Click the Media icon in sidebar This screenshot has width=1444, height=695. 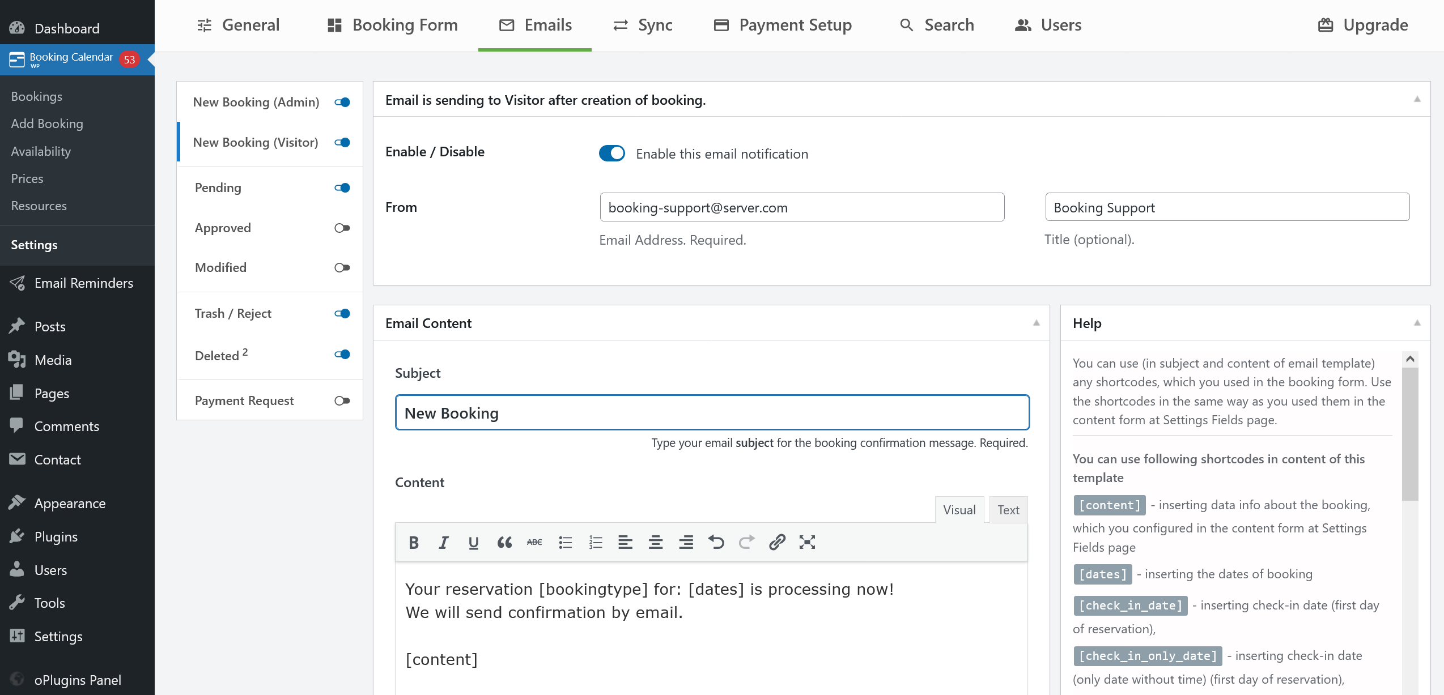[x=17, y=359]
